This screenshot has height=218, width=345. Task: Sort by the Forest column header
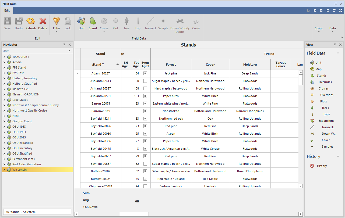171,65
